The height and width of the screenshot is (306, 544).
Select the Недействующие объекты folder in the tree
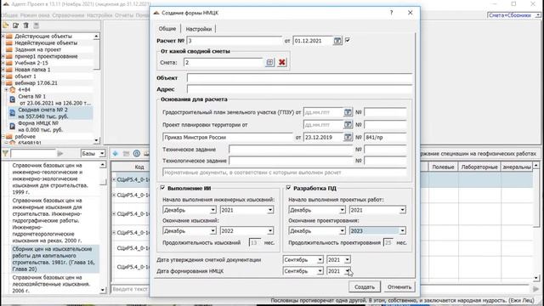coord(46,42)
